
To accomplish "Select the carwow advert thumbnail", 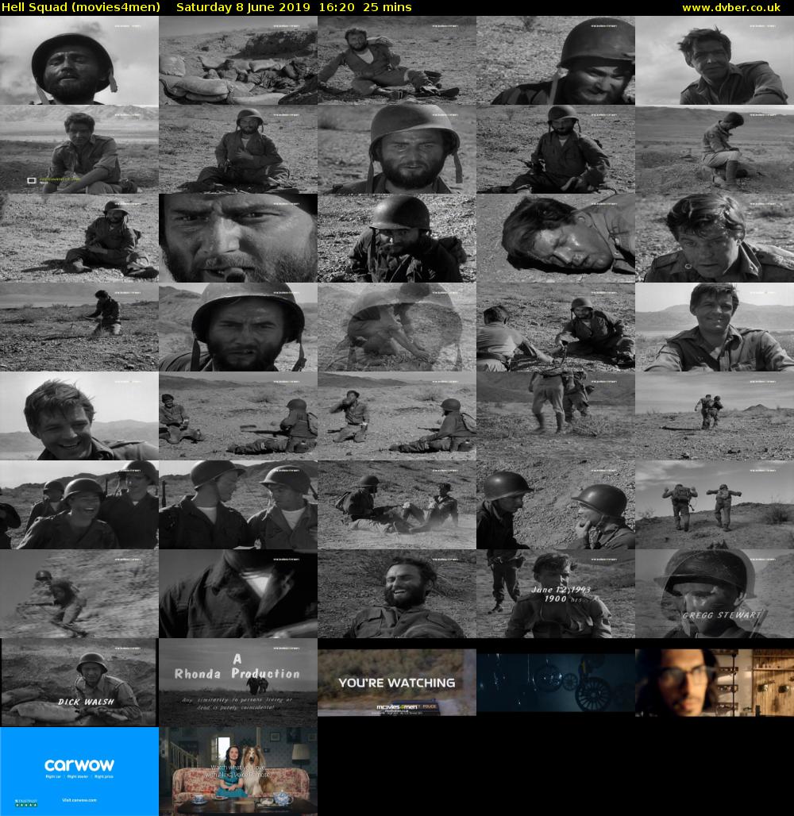I will coord(79,771).
